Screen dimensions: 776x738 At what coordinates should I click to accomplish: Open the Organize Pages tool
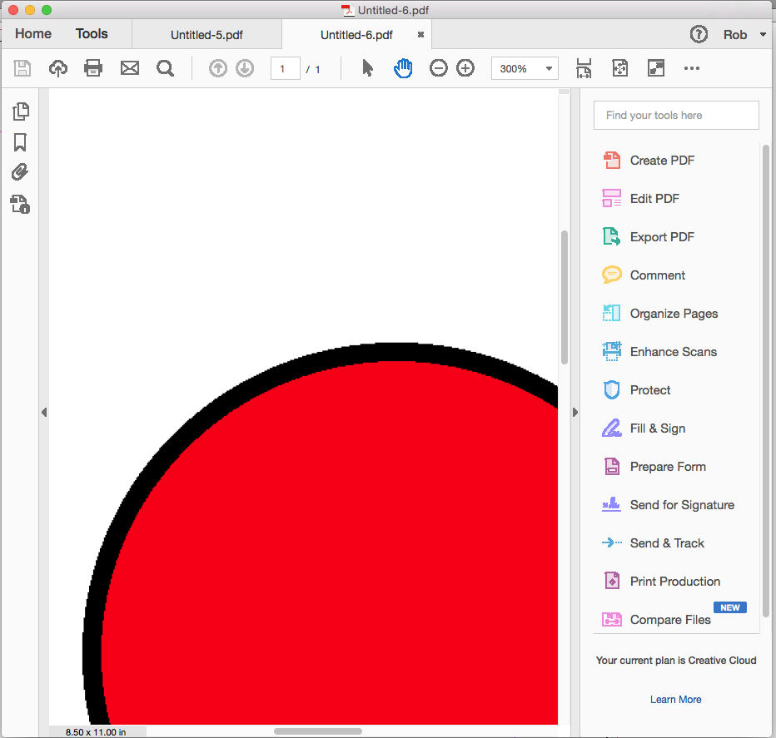673,313
